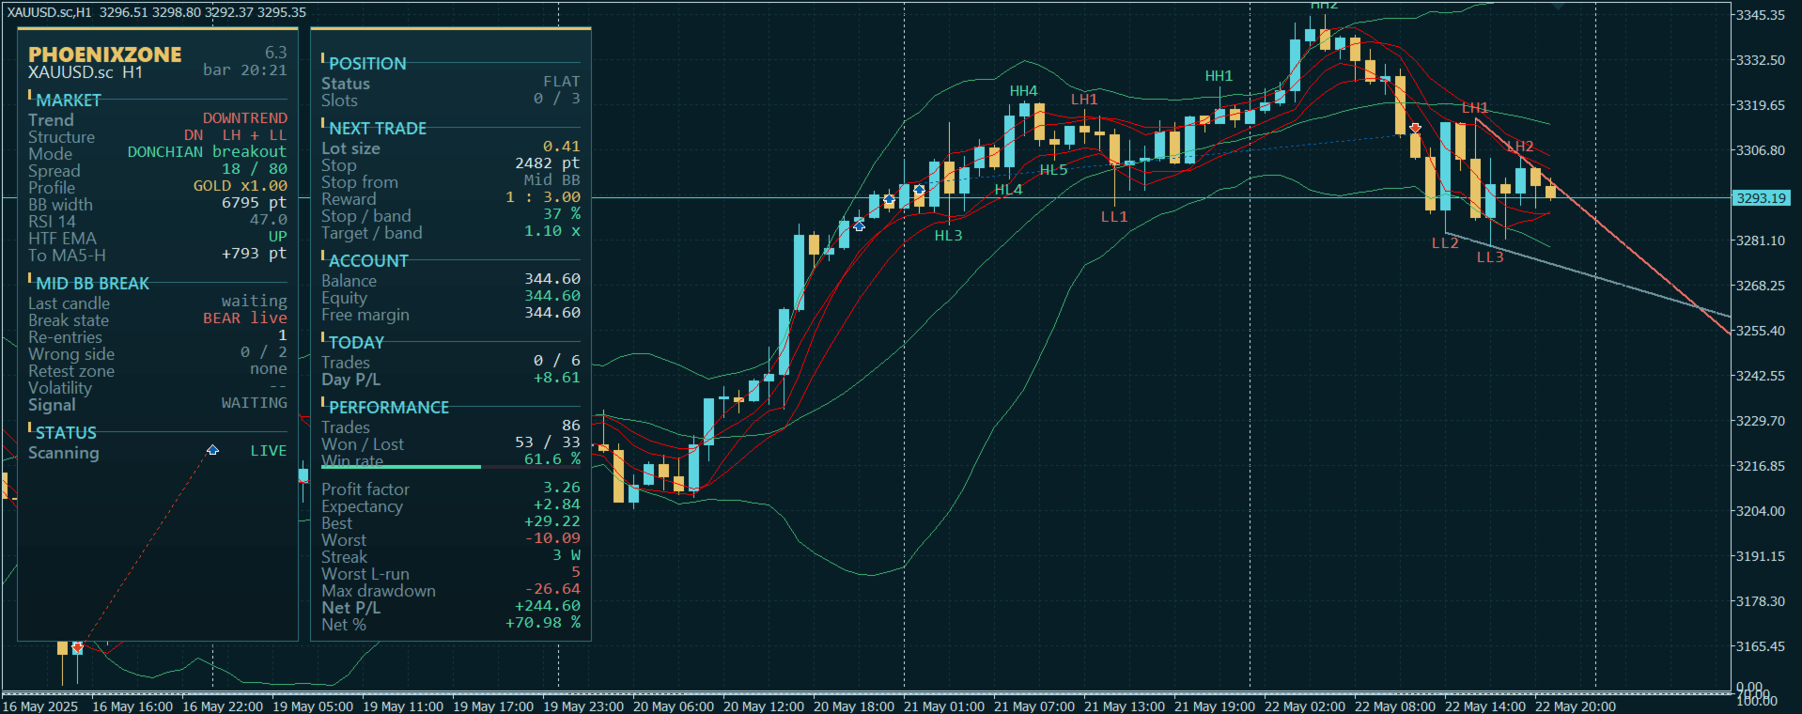Click the MARKET section header

(x=69, y=100)
